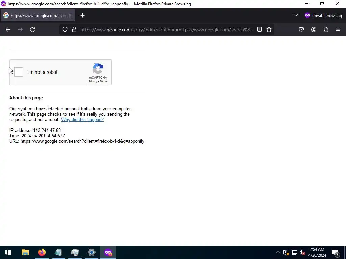This screenshot has width=346, height=259.
Task: Close the Google search tab
Action: tap(70, 15)
